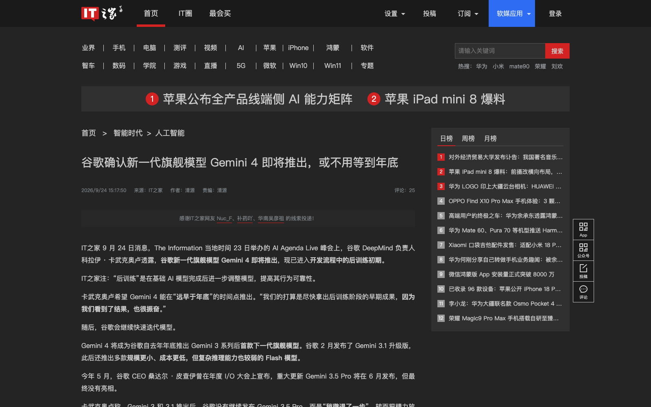Click breadcrumb 人工智能
The image size is (651, 407).
(170, 133)
